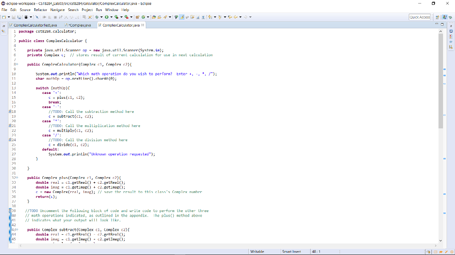Click the Search icon in the toolbar
455x255 pixels.
[x=166, y=17]
